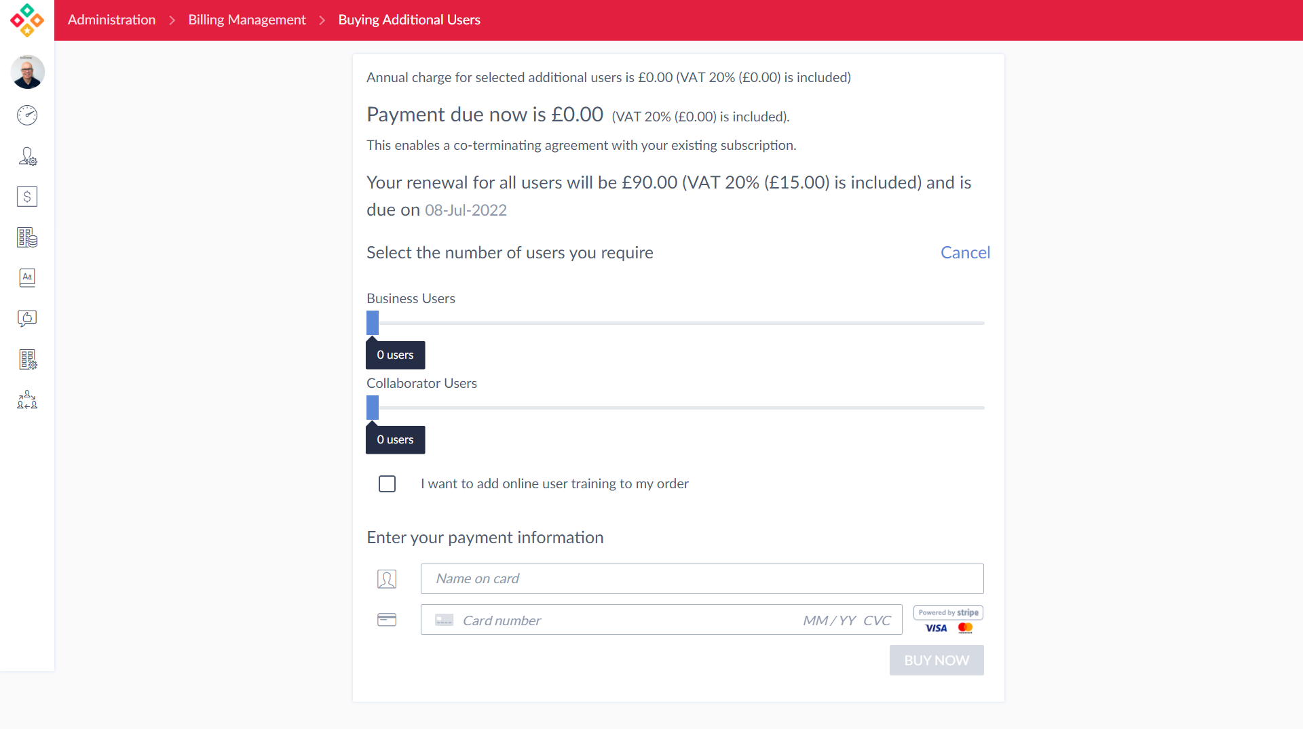Click the Collaborator Users slider handle

(373, 408)
